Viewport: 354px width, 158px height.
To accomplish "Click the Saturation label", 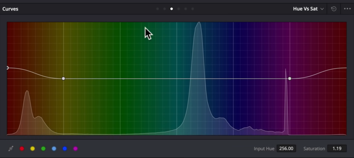I will pos(314,149).
